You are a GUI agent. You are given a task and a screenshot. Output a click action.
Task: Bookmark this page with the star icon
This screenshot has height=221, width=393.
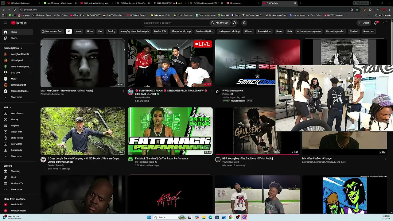point(356,10)
